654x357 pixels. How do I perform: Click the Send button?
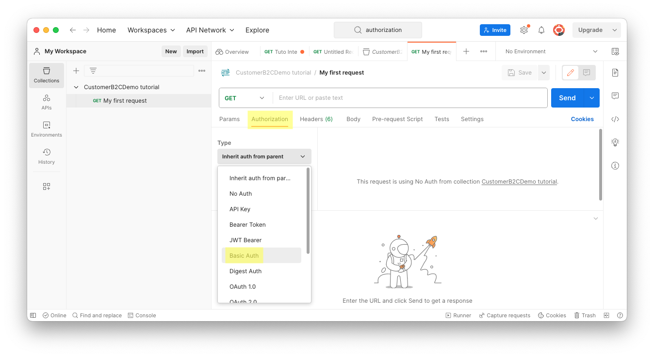(x=568, y=98)
